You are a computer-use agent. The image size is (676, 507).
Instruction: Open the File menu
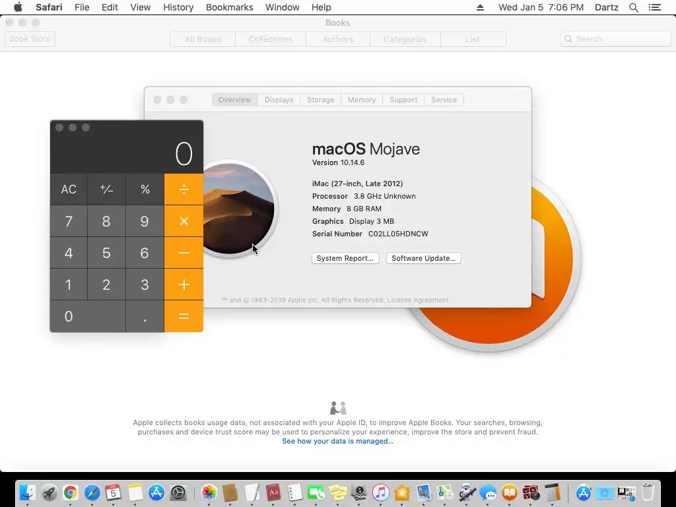coord(81,7)
